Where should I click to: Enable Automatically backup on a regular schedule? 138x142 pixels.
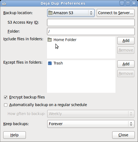coord(6,105)
